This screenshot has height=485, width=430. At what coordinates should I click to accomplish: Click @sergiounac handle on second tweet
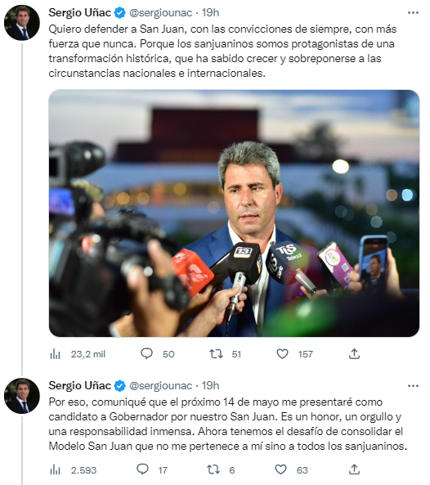[161, 386]
